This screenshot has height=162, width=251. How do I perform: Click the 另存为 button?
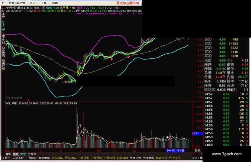pos(32,154)
